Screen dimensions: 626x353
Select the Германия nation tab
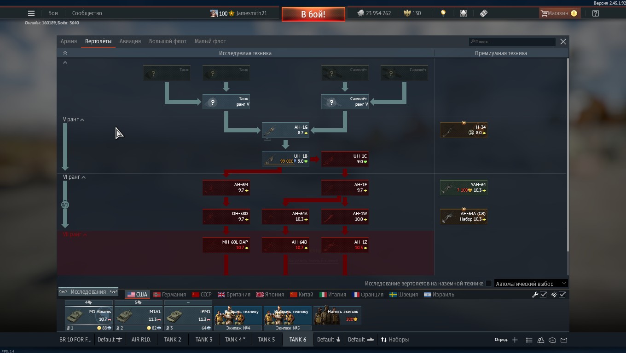click(169, 295)
